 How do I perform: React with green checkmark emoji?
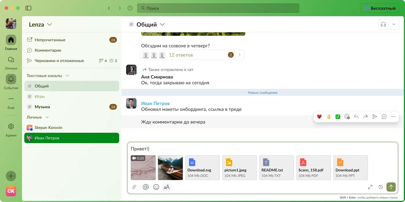pyautogui.click(x=338, y=117)
